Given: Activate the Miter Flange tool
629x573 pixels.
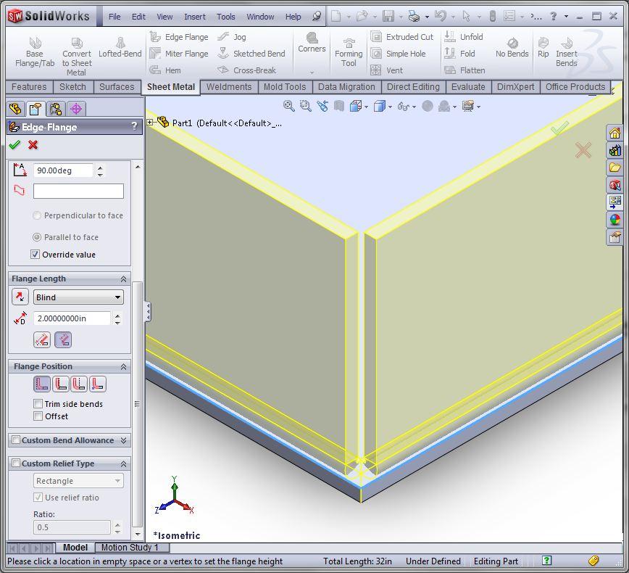Looking at the screenshot, I should click(x=179, y=54).
